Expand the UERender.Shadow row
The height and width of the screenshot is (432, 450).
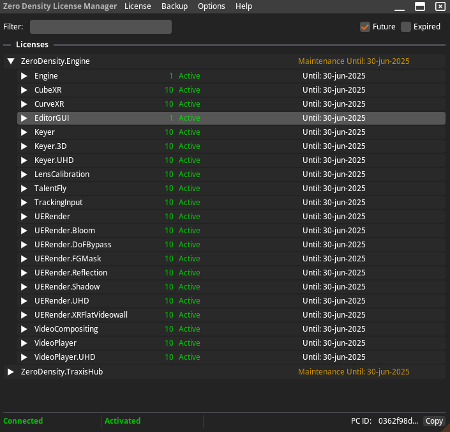(x=24, y=287)
